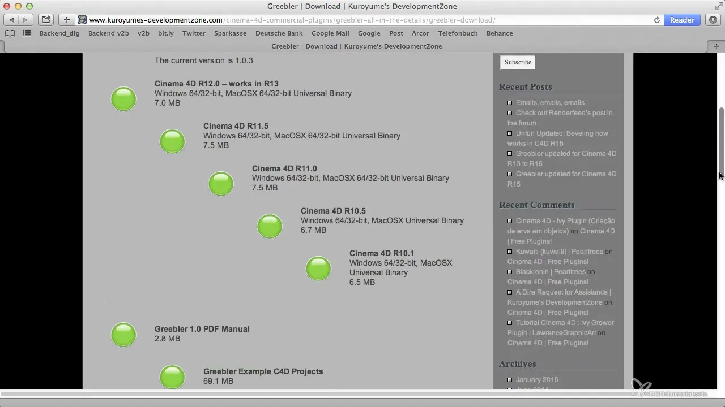The image size is (725, 407).
Task: Open 'Cinema 4D - Ivy Plugin' comment link
Action: click(x=561, y=226)
